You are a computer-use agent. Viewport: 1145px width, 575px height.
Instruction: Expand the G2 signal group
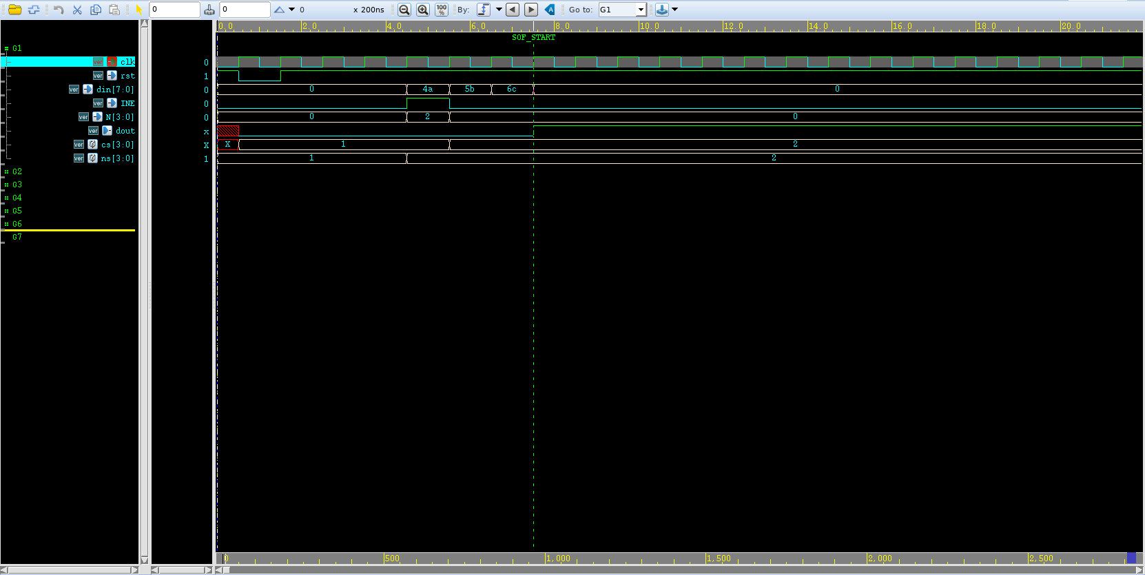point(7,172)
